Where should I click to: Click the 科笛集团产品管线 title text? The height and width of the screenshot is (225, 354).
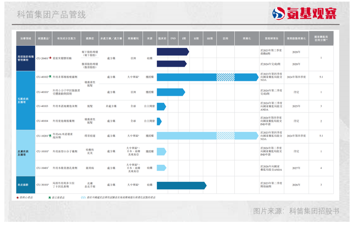point(51,15)
